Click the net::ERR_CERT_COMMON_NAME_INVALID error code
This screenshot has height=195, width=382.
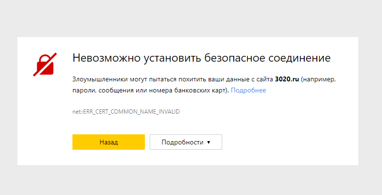(126, 112)
